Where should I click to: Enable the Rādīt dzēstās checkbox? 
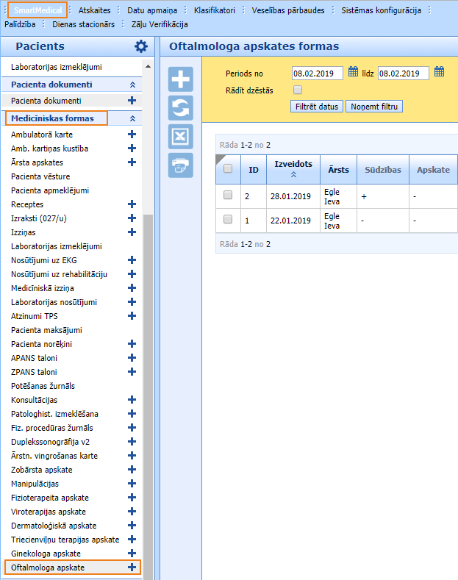298,90
